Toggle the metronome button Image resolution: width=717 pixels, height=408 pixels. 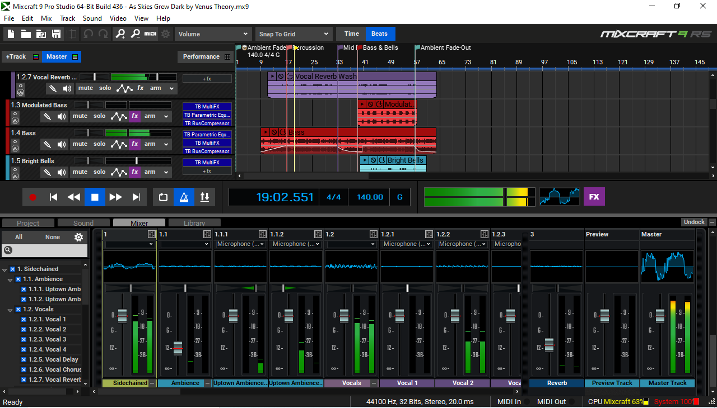click(x=184, y=197)
